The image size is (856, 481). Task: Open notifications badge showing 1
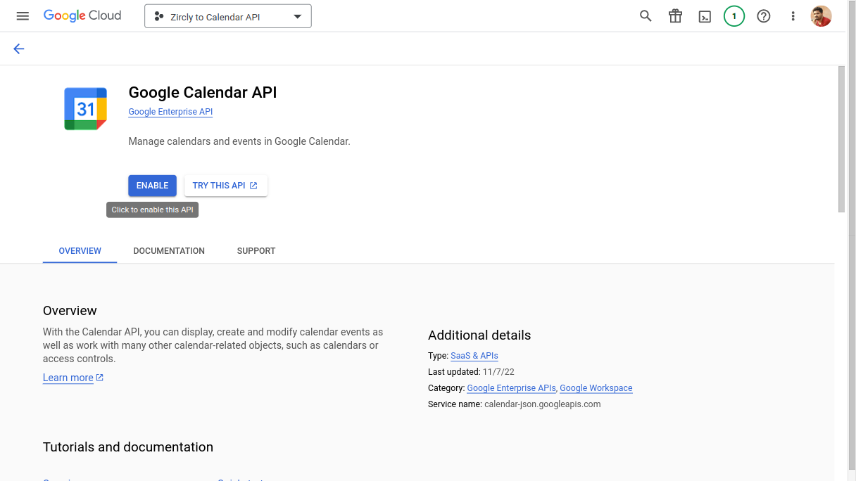tap(734, 16)
